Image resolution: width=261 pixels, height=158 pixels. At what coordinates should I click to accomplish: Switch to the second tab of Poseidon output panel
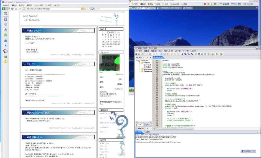(x=147, y=132)
